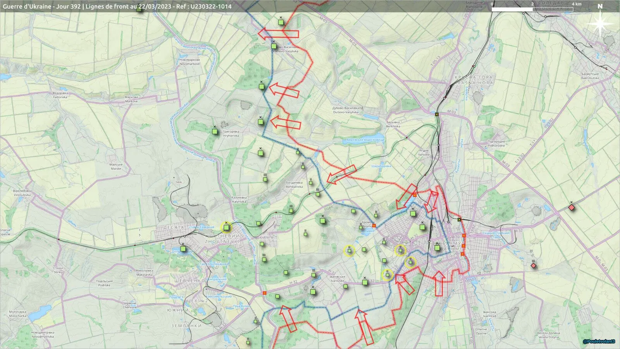Screen dimensions: 620x349
Task: Click the Stinky village label
Action: [x=58, y=270]
